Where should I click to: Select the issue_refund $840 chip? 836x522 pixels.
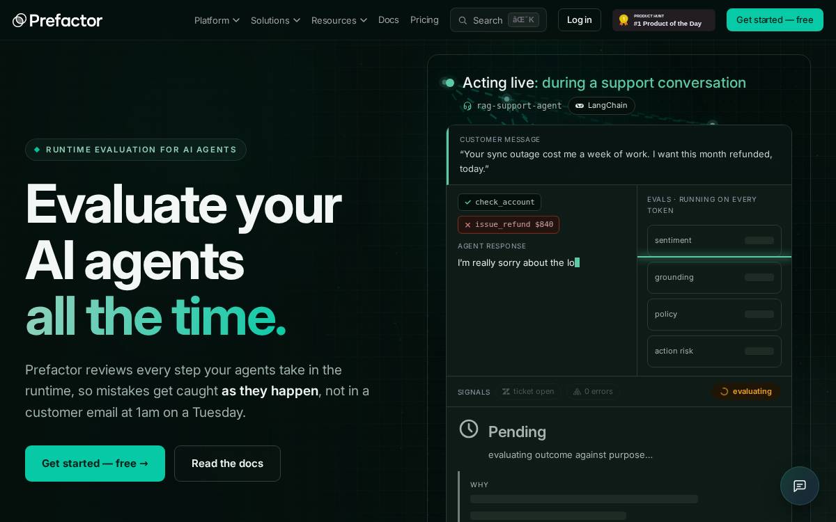[x=509, y=225]
